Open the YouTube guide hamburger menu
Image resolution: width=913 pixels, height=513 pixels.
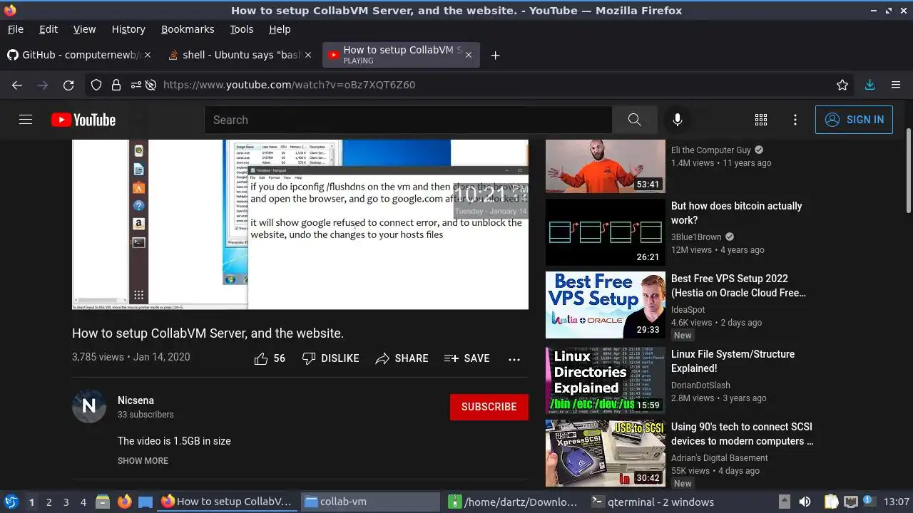[x=26, y=120]
